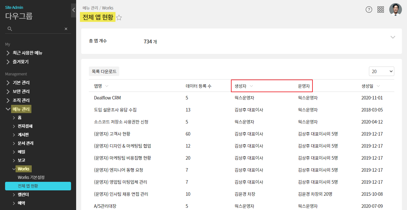The image size is (407, 210).
Task: Clear sidebar search with X icon
Action: coord(66,29)
